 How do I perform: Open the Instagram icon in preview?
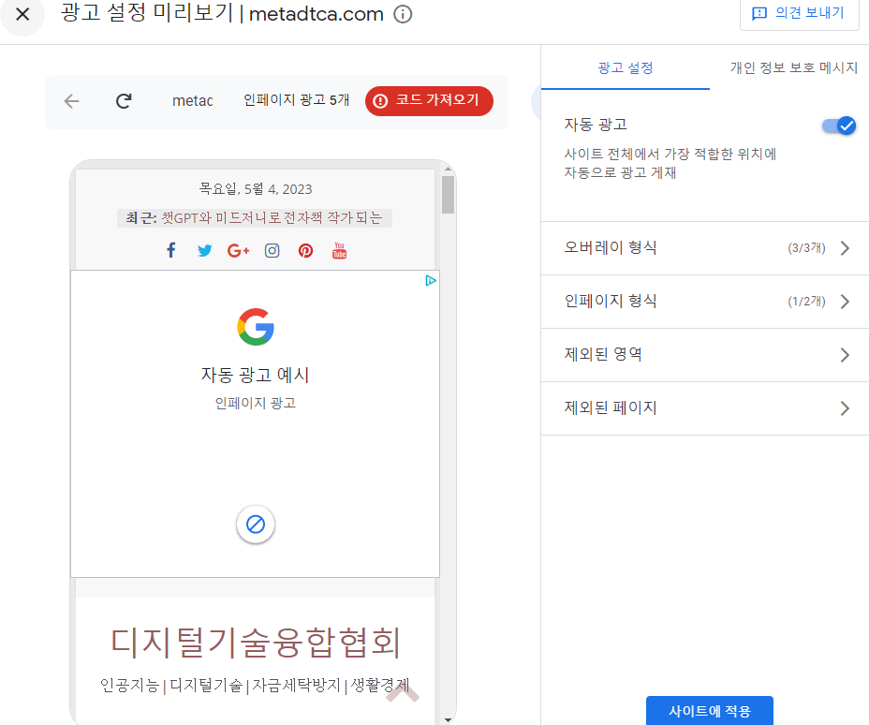tap(272, 250)
